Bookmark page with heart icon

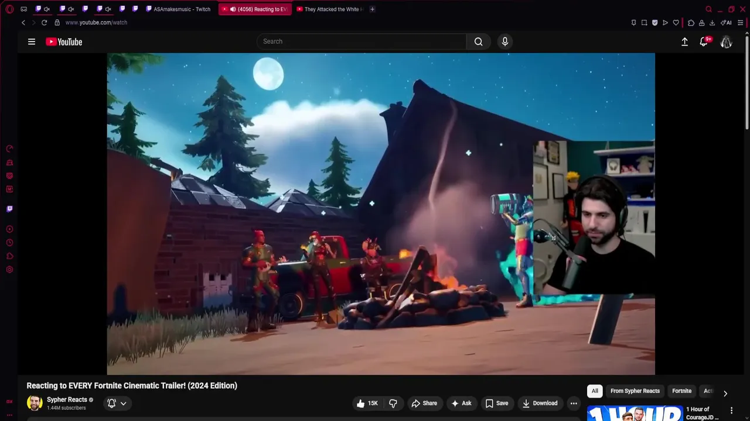pos(676,22)
